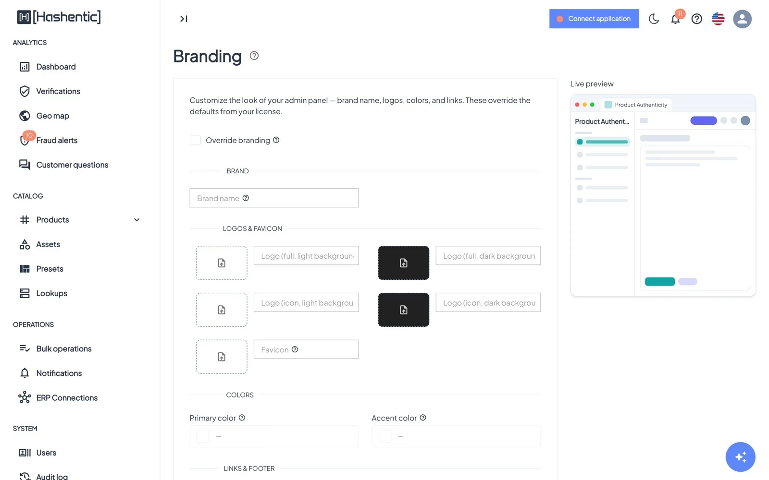This screenshot has height=480, width=769.
Task: Click the help icon next to Override branding
Action: click(x=276, y=140)
